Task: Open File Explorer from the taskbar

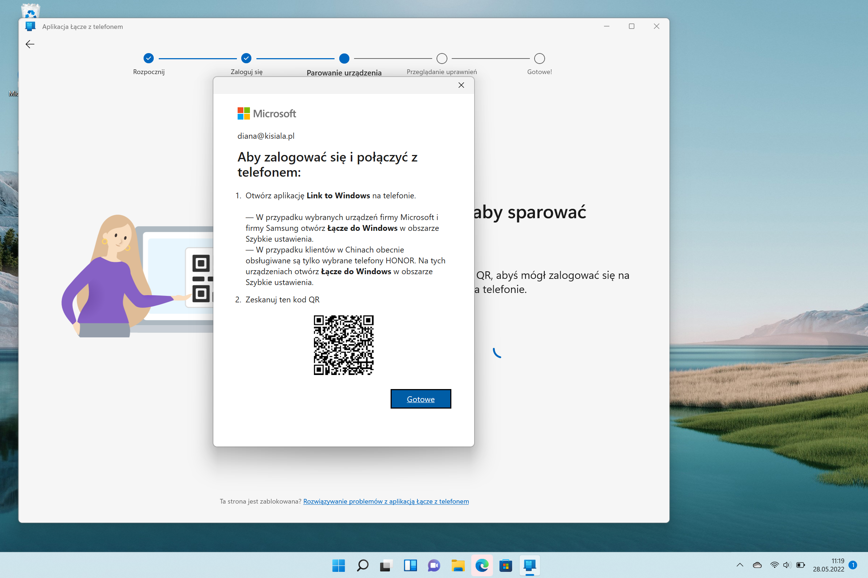Action: [x=458, y=565]
